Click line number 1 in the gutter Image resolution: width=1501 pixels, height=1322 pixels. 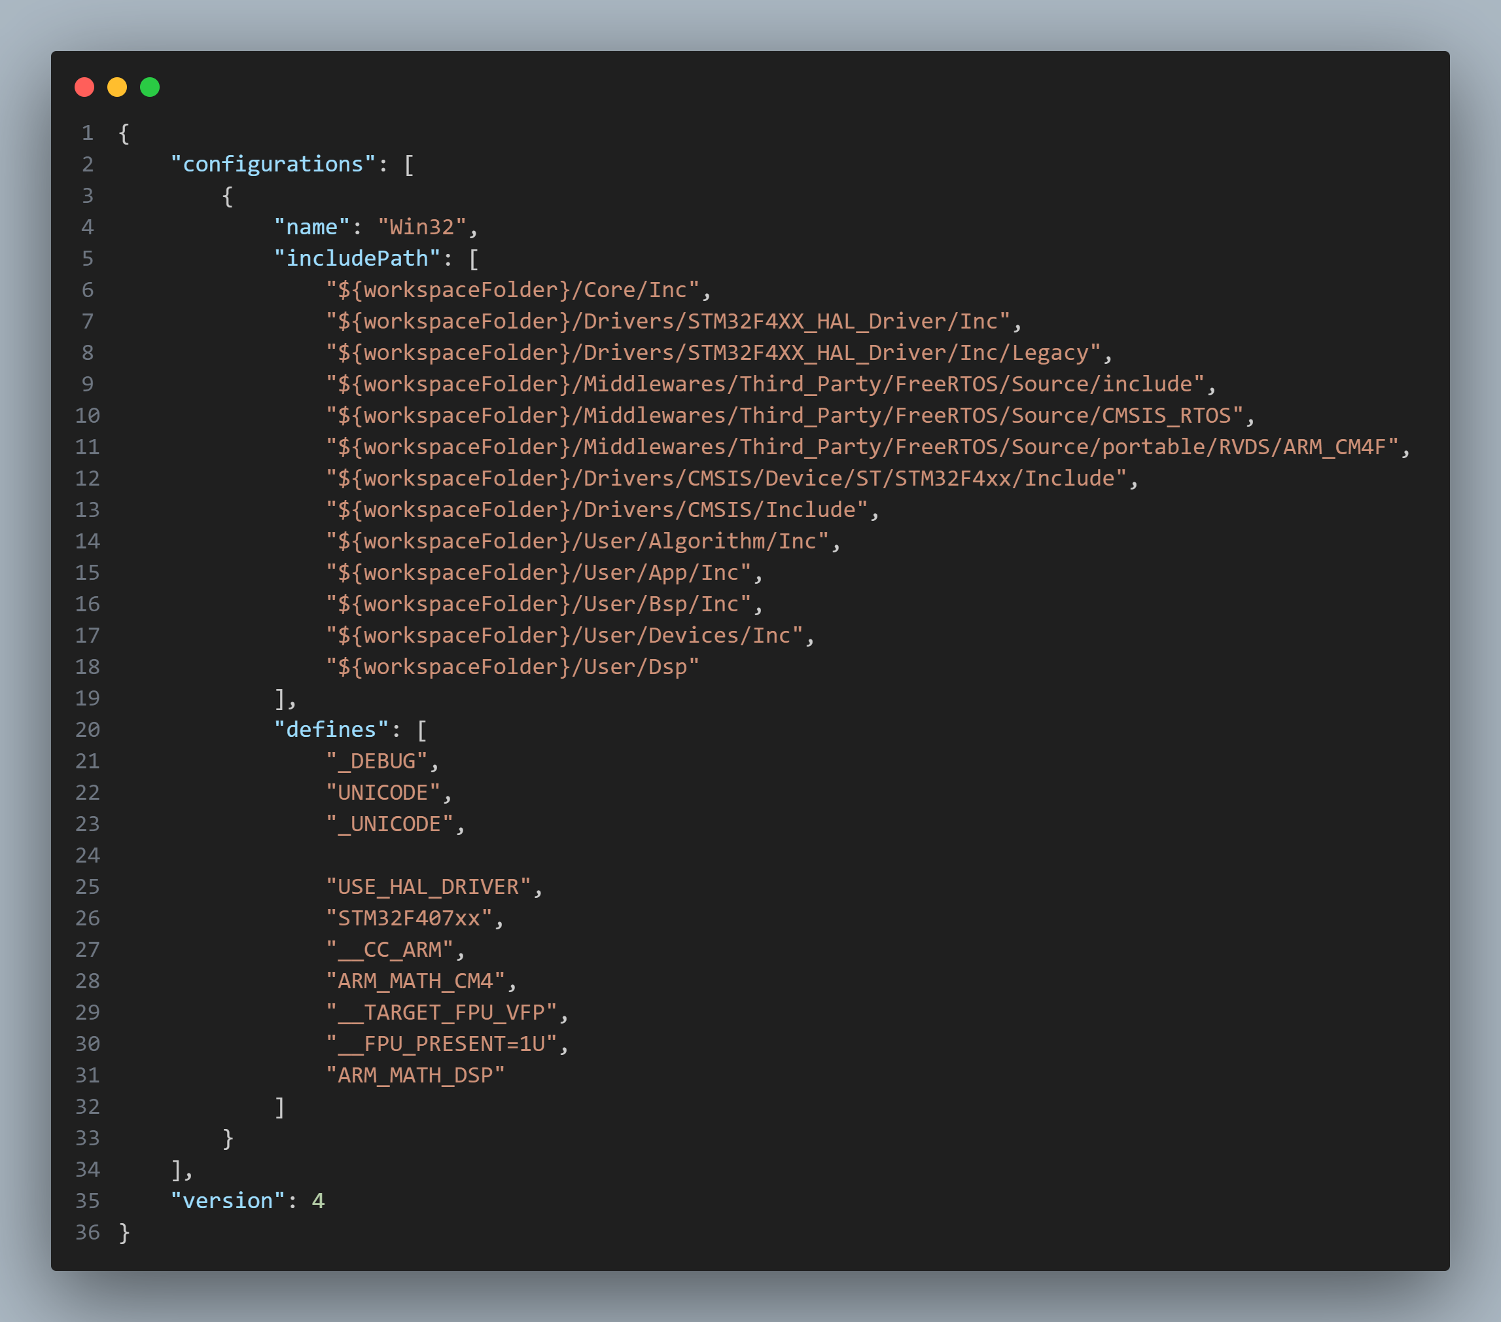pos(88,132)
